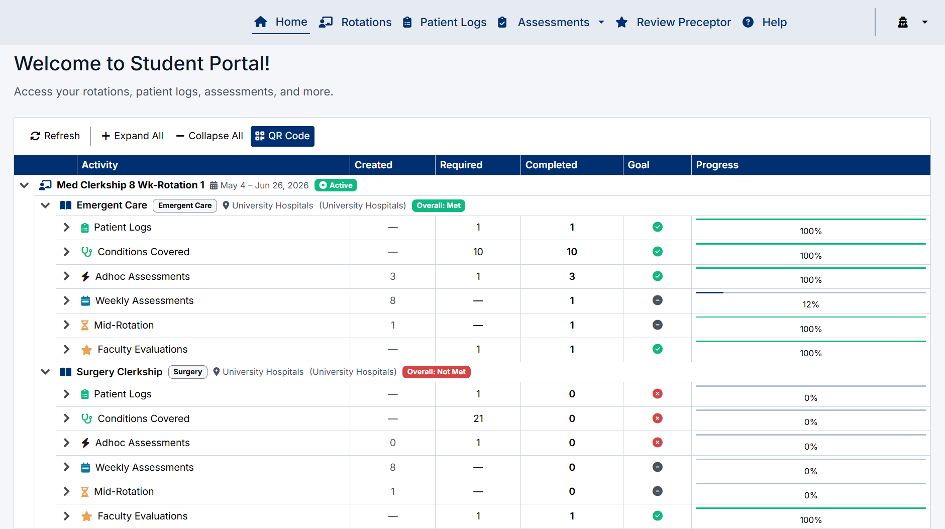
Task: Expand Emergent Care Conditions Covered row
Action: click(x=66, y=252)
